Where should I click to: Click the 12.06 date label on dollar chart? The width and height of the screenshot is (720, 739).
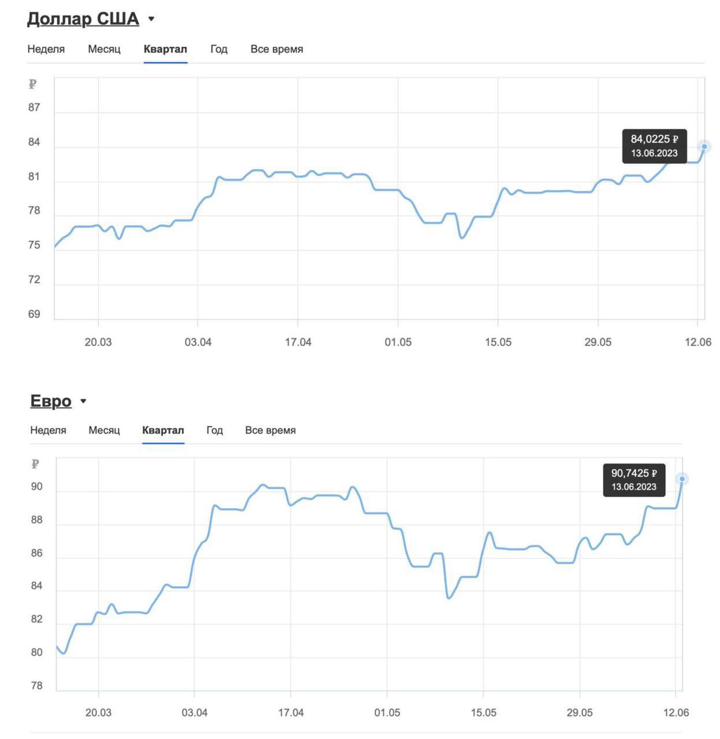699,342
